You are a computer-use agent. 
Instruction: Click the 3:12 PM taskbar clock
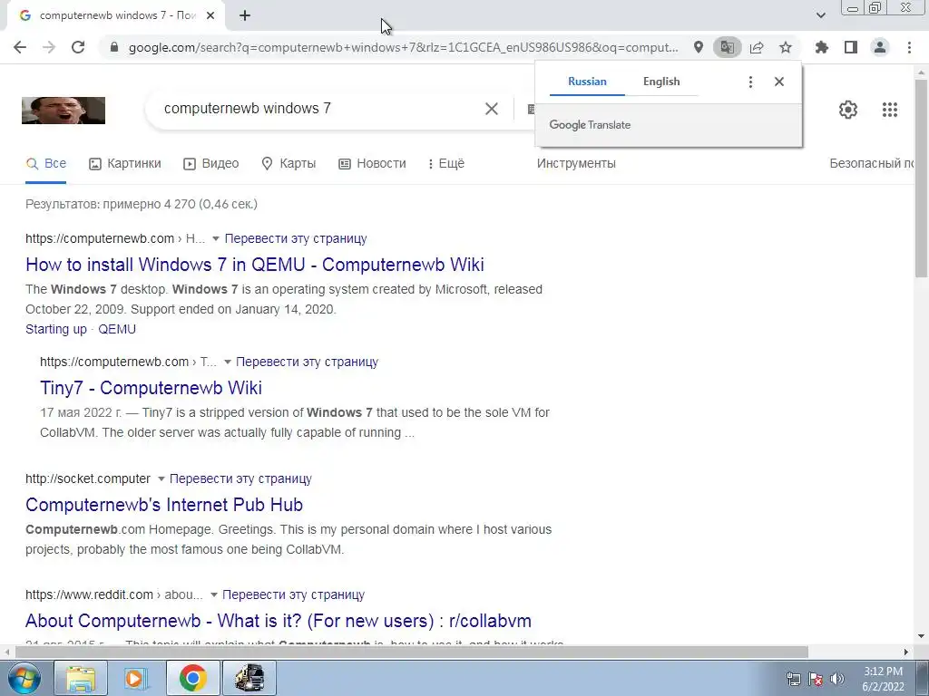click(x=884, y=679)
